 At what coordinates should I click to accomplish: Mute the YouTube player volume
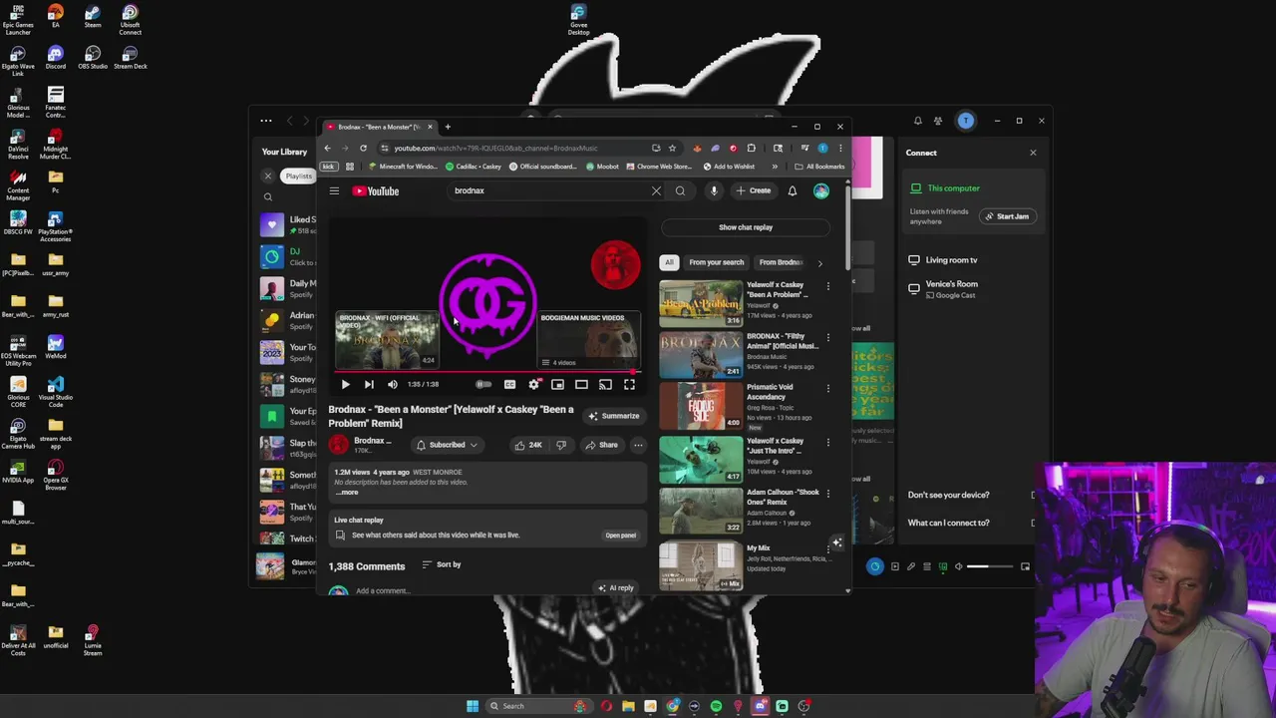point(393,384)
